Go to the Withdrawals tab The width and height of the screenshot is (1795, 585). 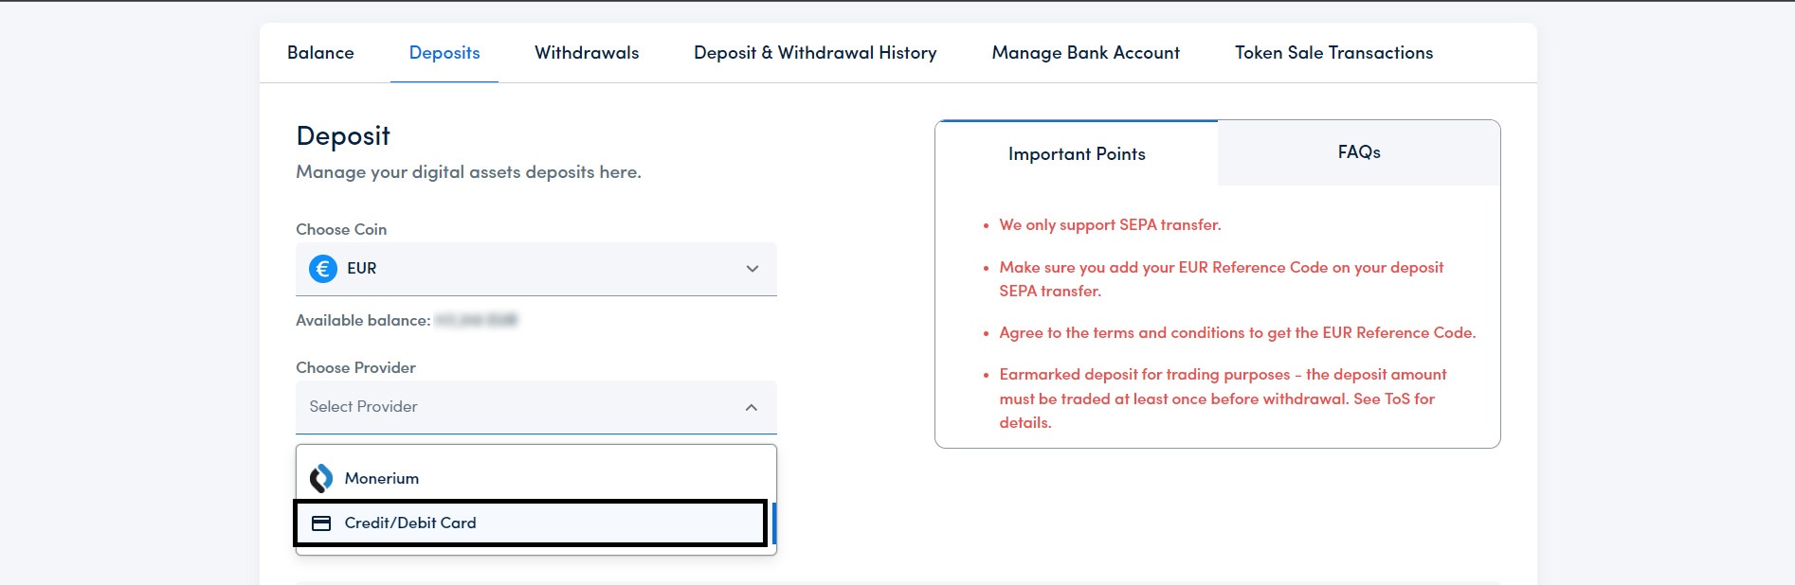coord(586,52)
